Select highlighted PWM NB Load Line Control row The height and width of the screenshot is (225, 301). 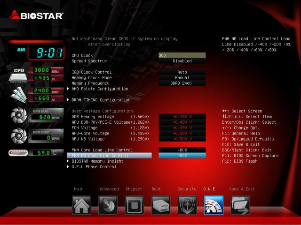109,156
